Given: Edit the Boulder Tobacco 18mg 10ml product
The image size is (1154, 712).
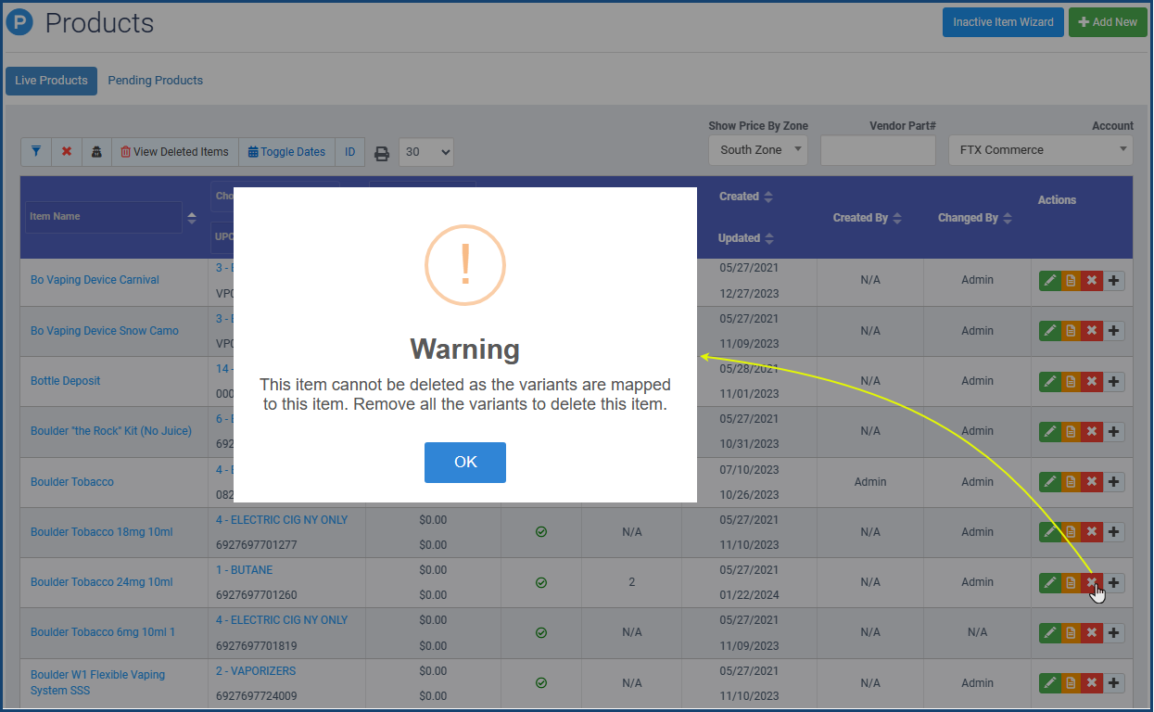Looking at the screenshot, I should click(x=1049, y=532).
